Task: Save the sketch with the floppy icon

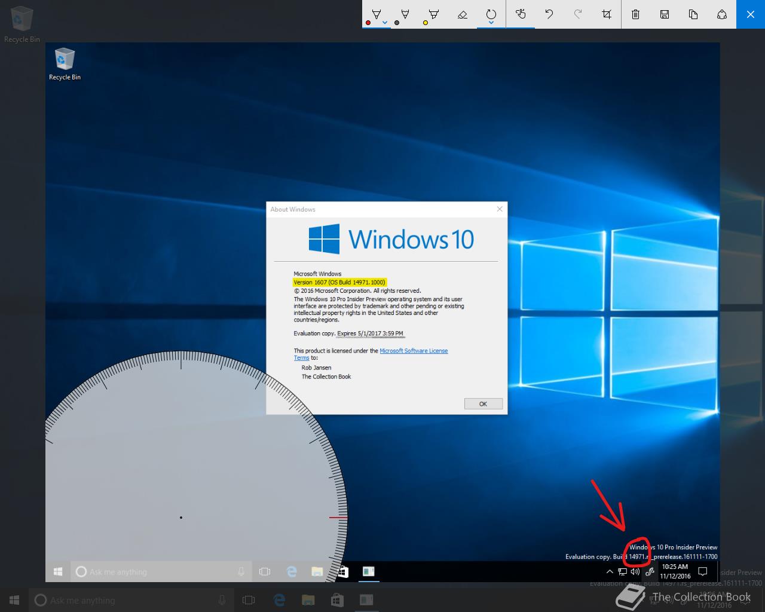Action: (x=665, y=14)
